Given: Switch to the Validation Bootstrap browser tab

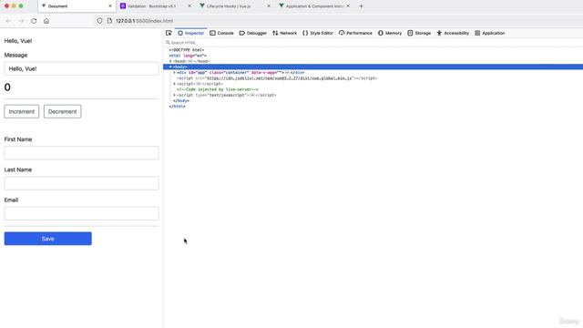Looking at the screenshot, I should click(x=156, y=6).
